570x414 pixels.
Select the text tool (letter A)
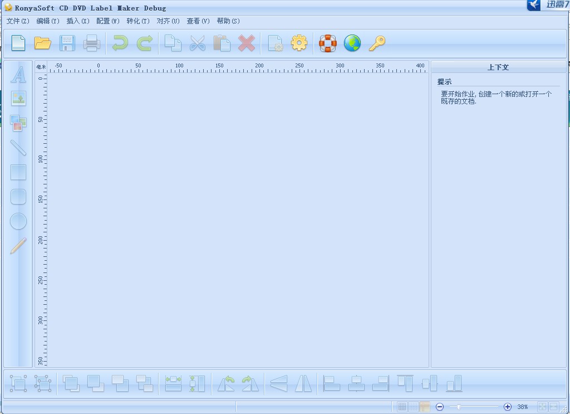click(18, 75)
